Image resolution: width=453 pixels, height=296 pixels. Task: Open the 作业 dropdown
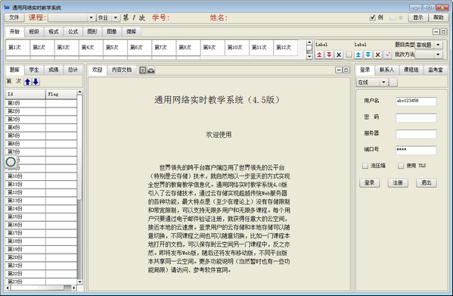pyautogui.click(x=116, y=17)
